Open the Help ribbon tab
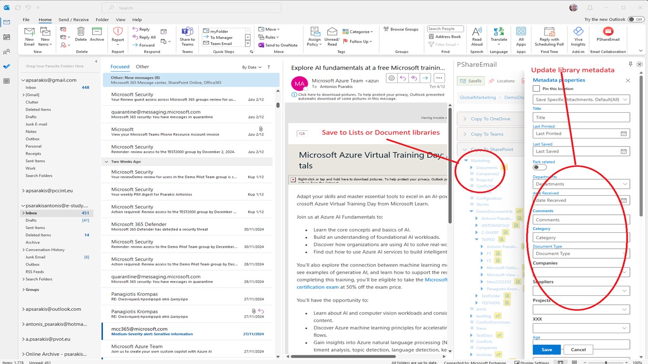 click(137, 19)
